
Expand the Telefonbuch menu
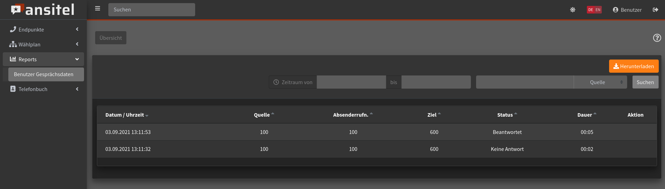(43, 89)
